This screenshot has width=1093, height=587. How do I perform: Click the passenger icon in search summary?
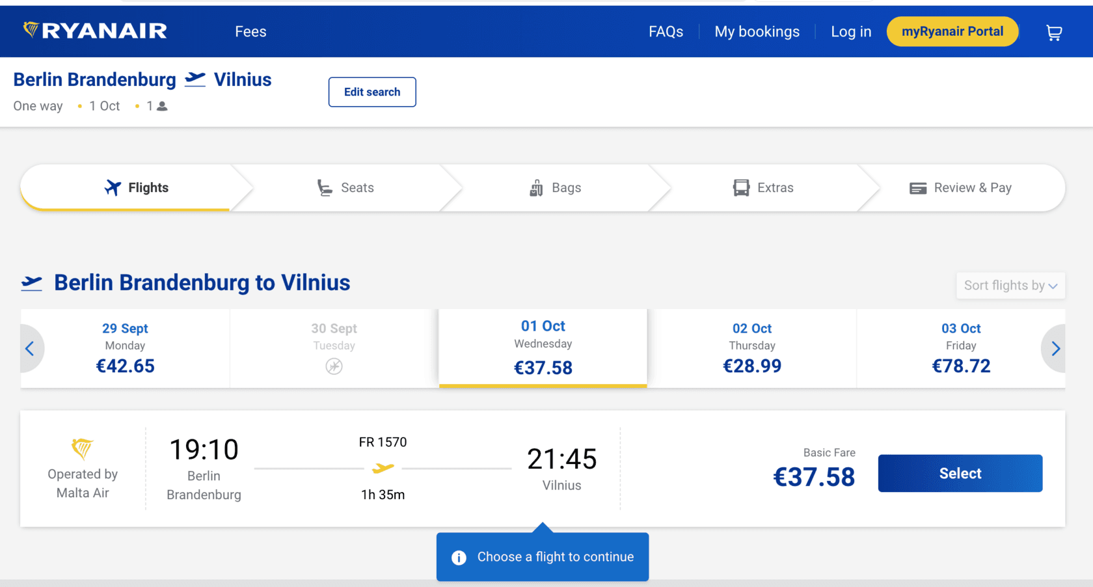pyautogui.click(x=162, y=106)
